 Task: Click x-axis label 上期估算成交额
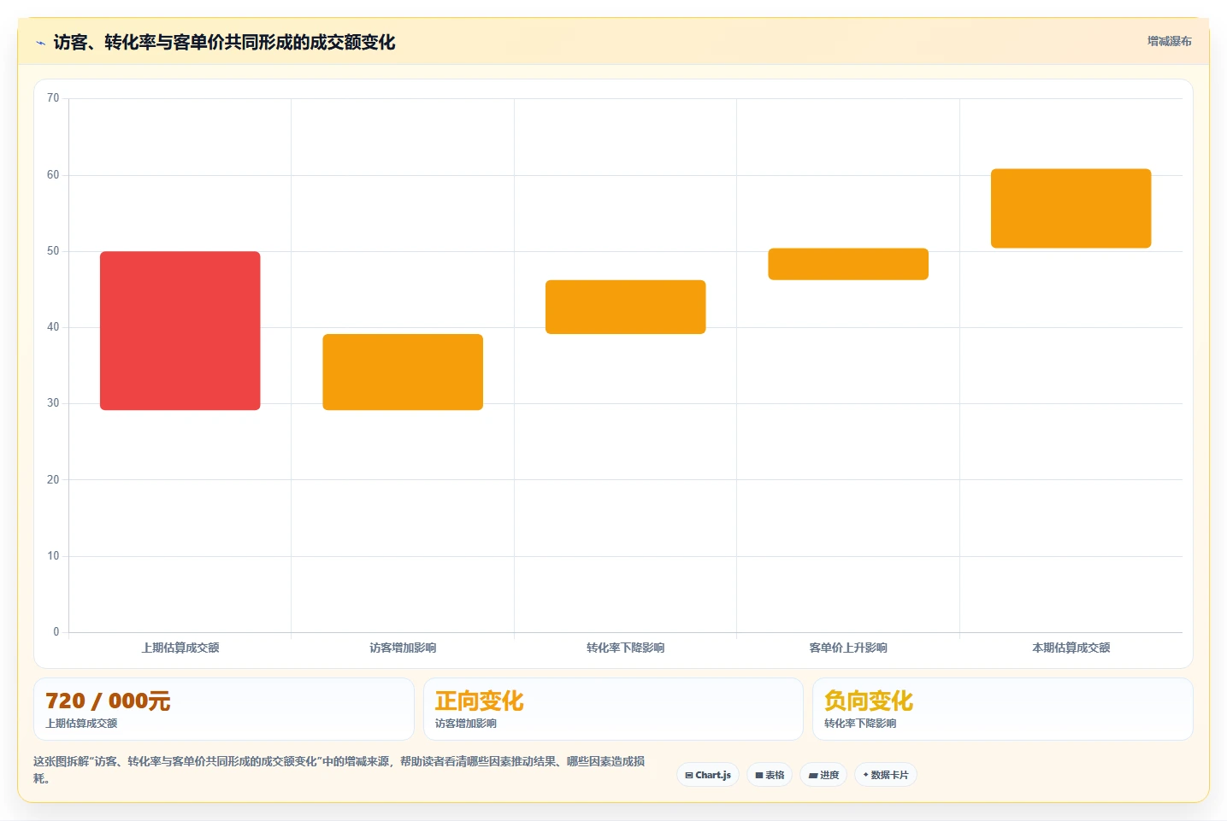coord(180,648)
